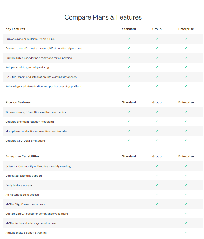Screen dimensions: 204x239
Task: Click Enterprise checkmark for Customized QA cases row
Action: tap(186, 213)
